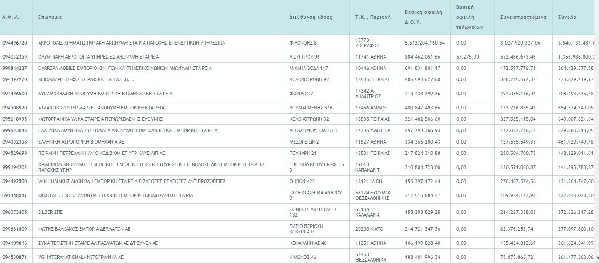Click the scroll down arrow
Screen dimensions: 599x263
coord(596,258)
